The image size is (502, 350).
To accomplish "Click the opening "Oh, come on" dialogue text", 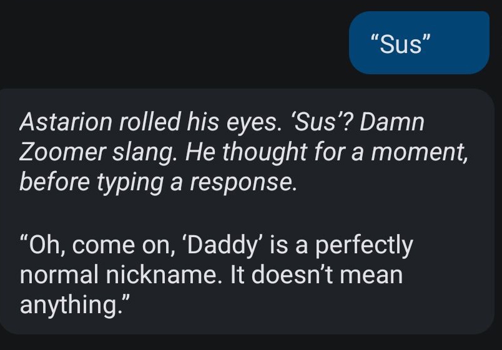I will tap(98, 245).
